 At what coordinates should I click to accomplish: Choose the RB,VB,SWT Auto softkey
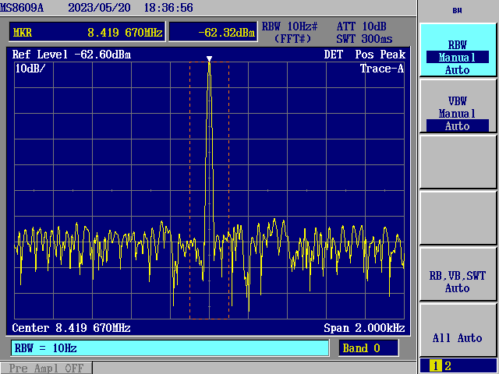[458, 273]
